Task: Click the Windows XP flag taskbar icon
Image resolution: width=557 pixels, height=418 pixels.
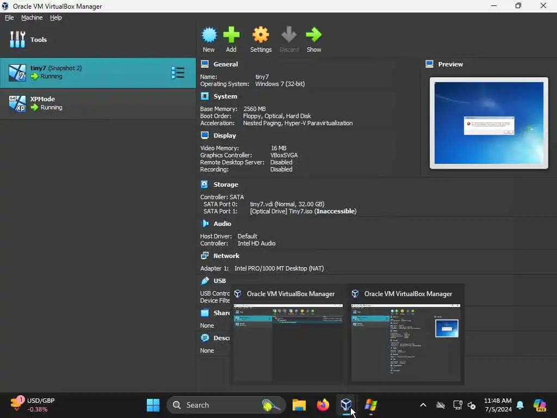Action: (370, 405)
